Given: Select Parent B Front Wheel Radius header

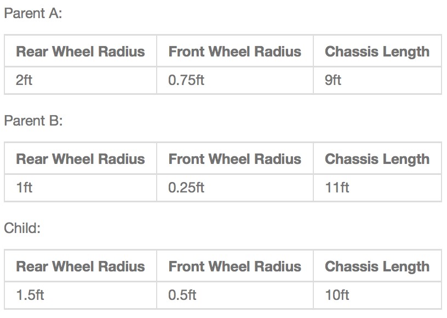Looking at the screenshot, I should [x=234, y=159].
